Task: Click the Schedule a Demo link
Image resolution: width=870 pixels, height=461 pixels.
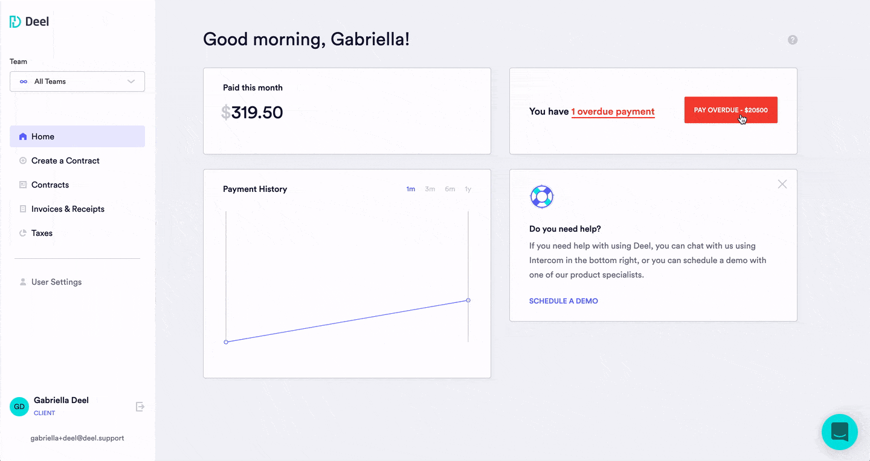Action: tap(564, 300)
